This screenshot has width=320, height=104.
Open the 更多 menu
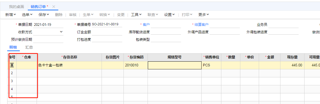(203, 15)
